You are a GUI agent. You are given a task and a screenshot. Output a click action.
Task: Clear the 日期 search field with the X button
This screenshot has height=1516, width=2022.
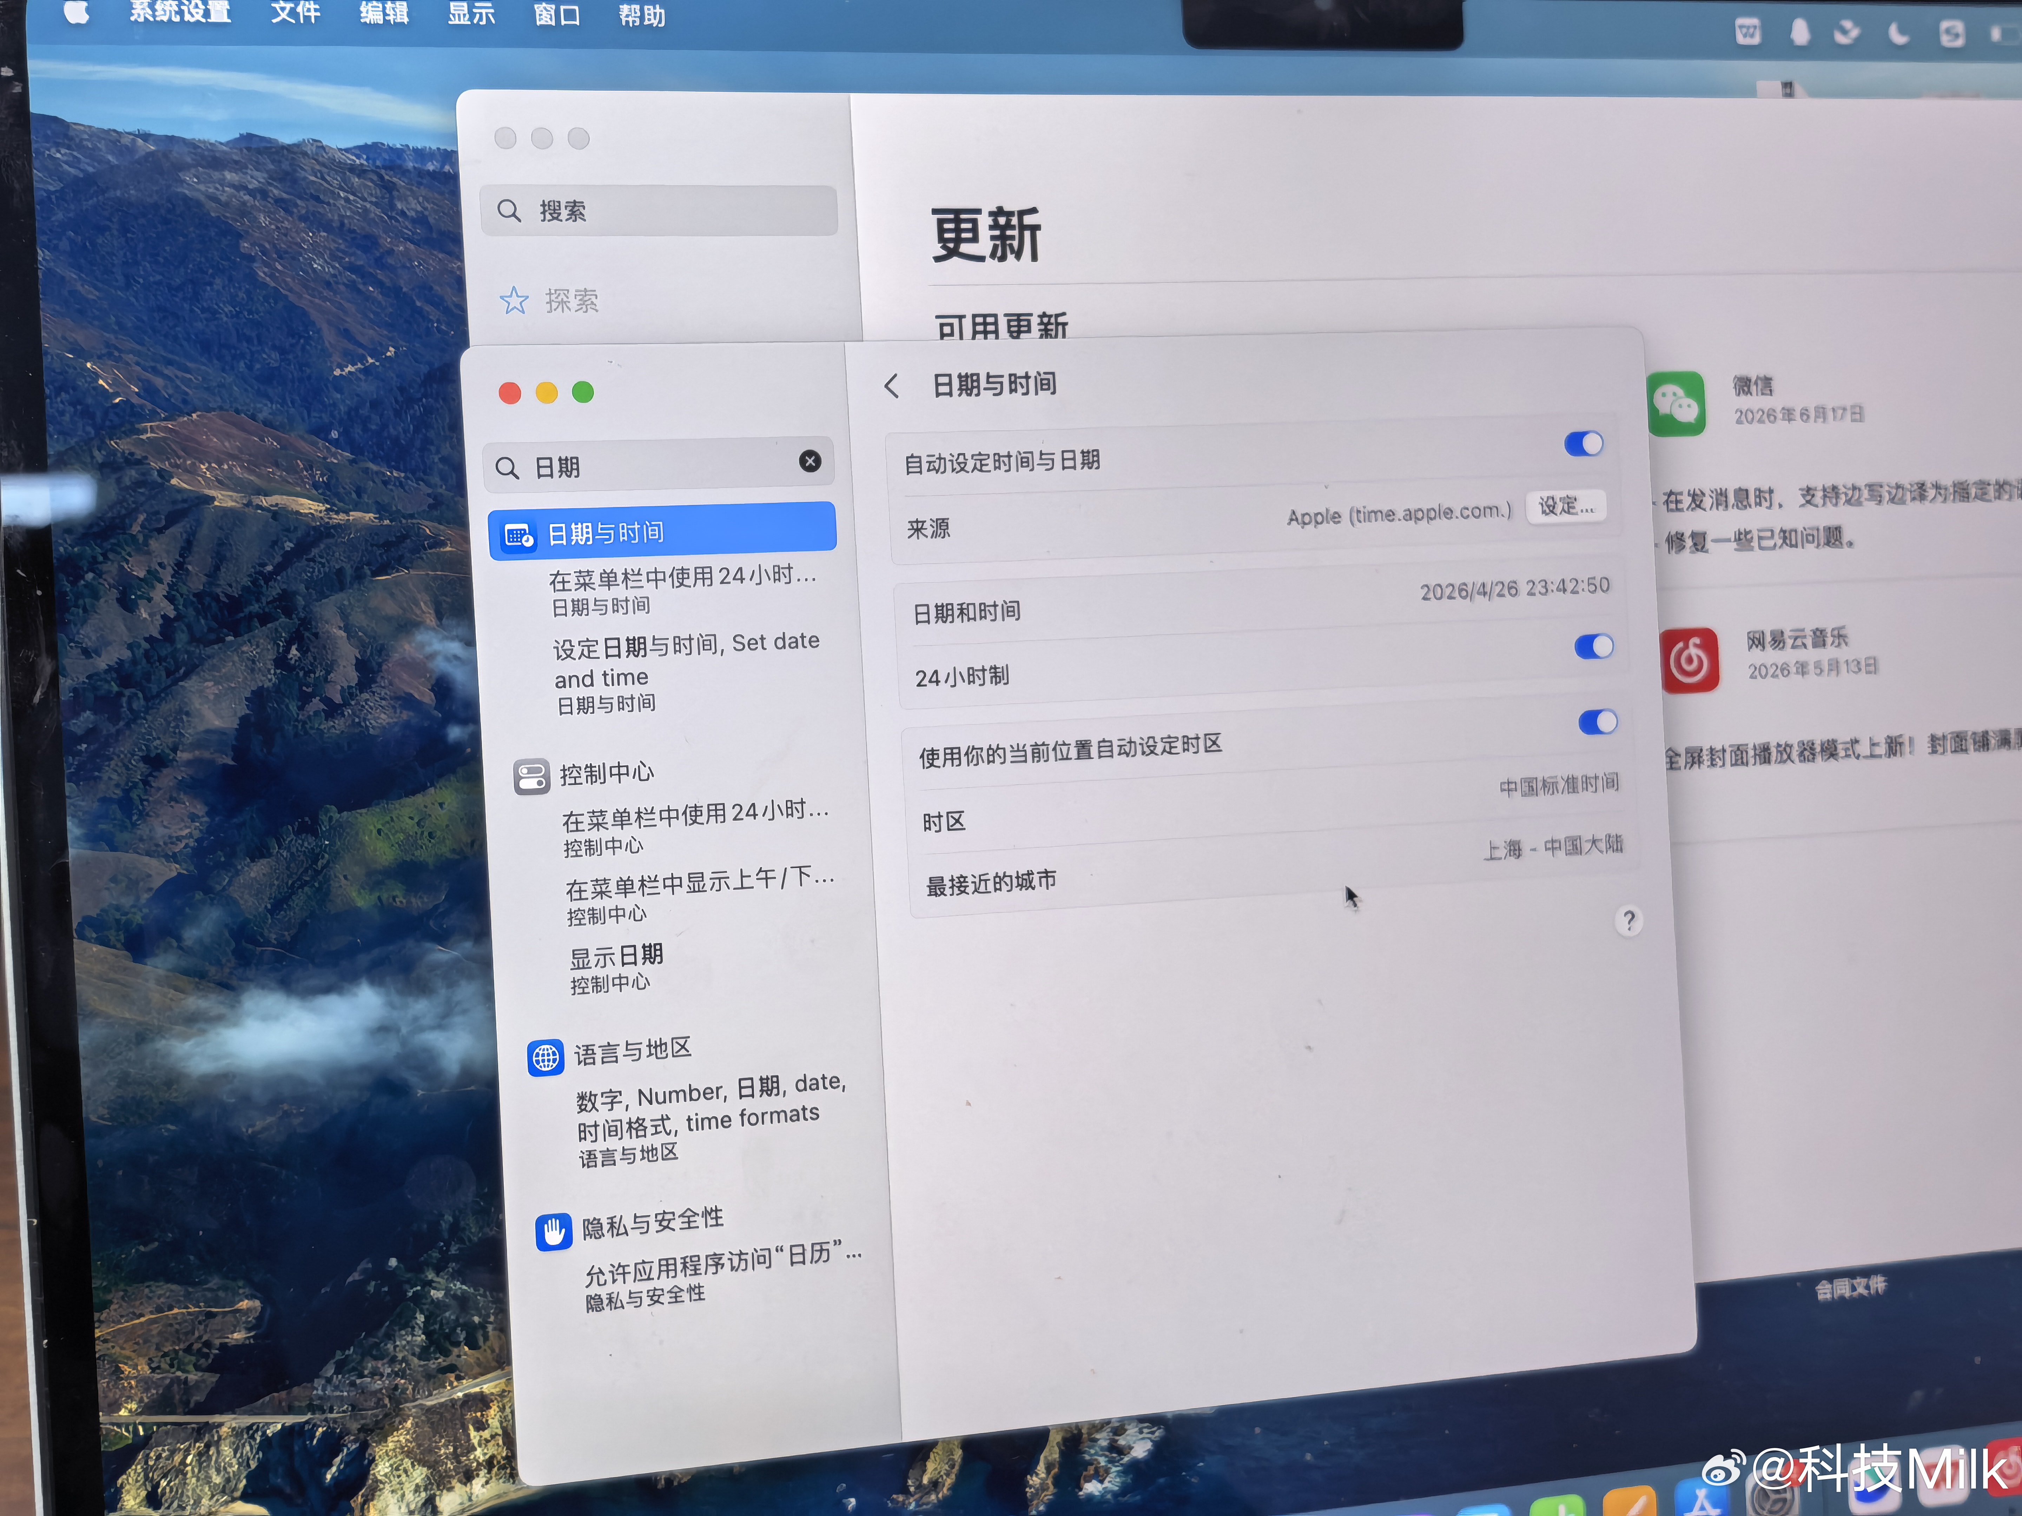[809, 461]
